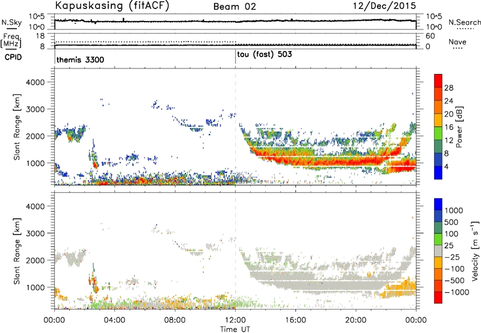Viewport: 481px width, 333px height.
Task: Click the 'N.Search' legend label
Action: (x=464, y=22)
